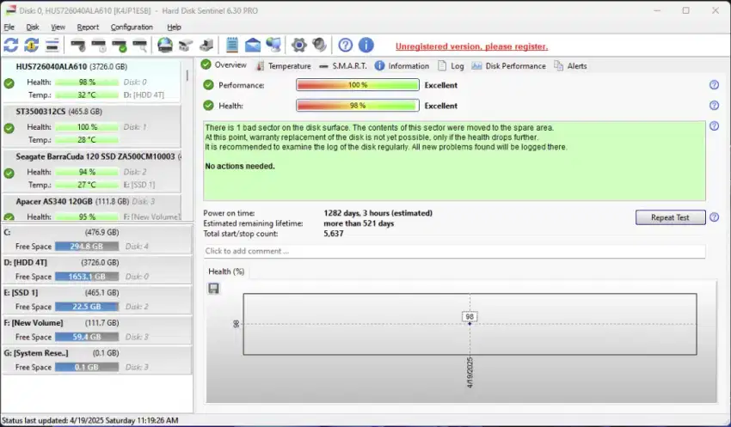Open the Disk menu
Image resolution: width=731 pixels, height=427 pixels.
click(x=33, y=27)
